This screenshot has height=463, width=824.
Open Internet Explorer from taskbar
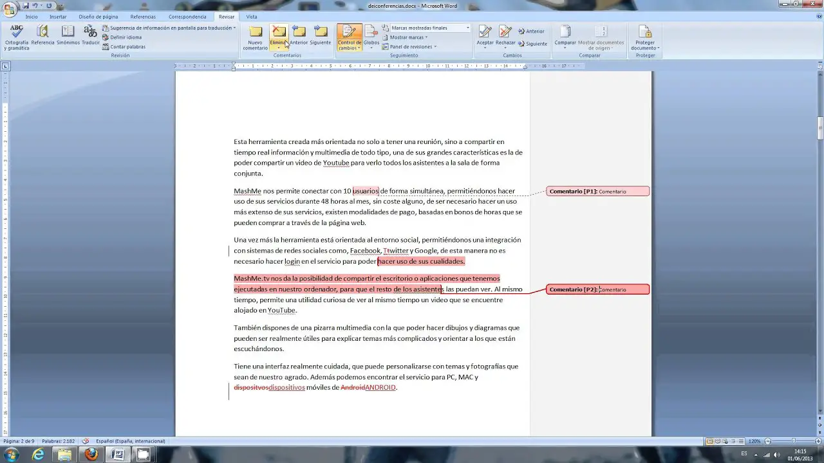[39, 455]
